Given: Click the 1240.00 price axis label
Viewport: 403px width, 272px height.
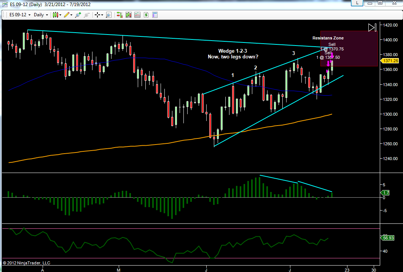Looking at the screenshot, I should pos(390,159).
